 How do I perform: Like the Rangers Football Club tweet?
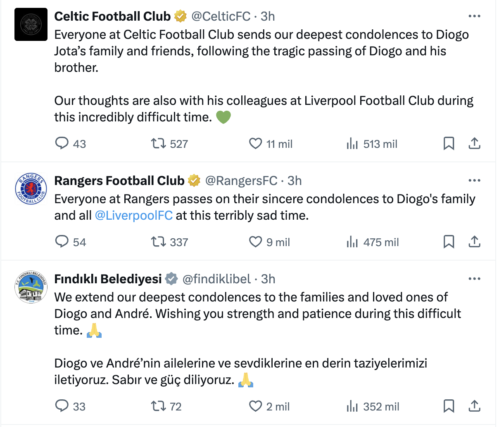pos(256,242)
